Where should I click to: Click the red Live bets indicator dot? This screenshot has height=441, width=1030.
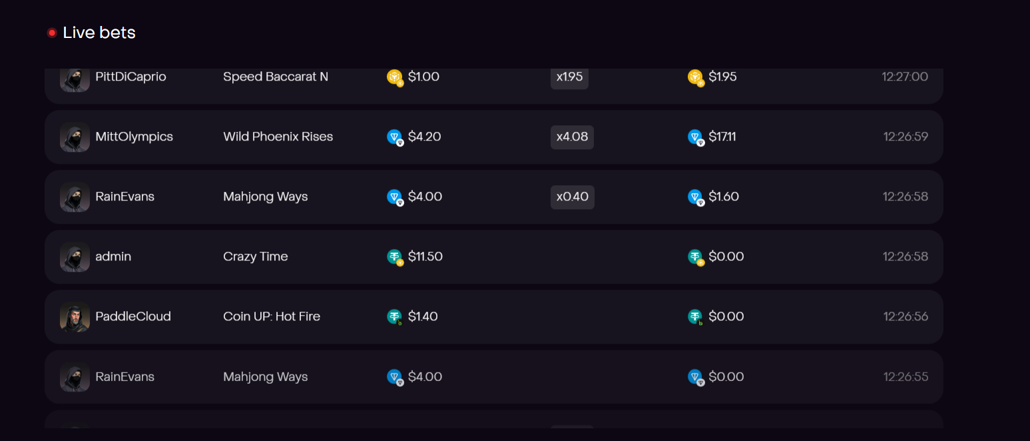(52, 33)
